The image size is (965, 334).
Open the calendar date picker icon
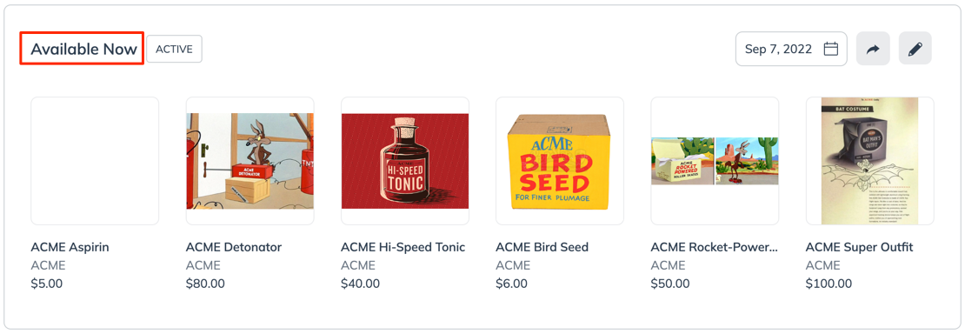tap(831, 49)
